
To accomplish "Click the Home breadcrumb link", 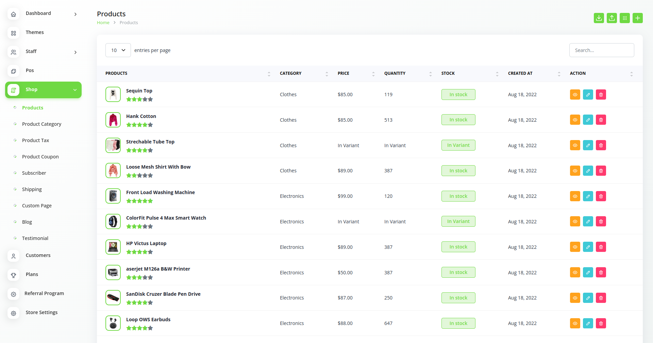I will [x=103, y=23].
